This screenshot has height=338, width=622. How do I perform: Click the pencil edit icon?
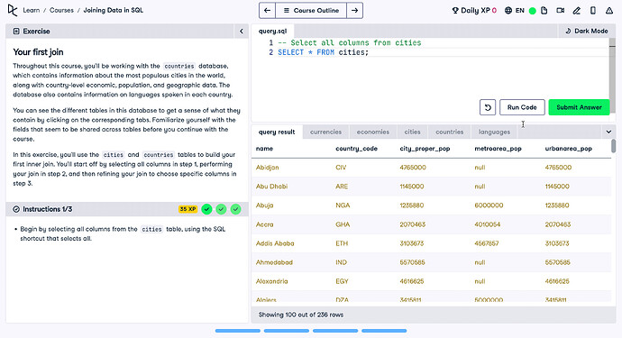[x=576, y=10]
